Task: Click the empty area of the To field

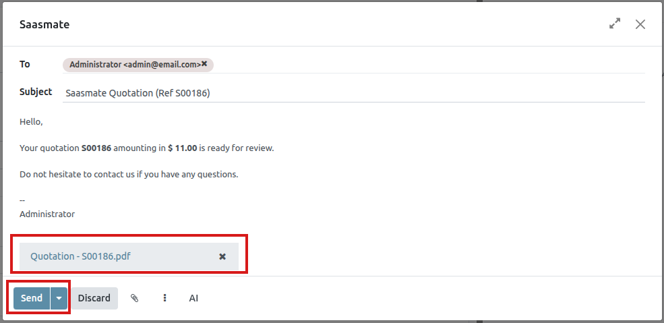Action: click(425, 65)
